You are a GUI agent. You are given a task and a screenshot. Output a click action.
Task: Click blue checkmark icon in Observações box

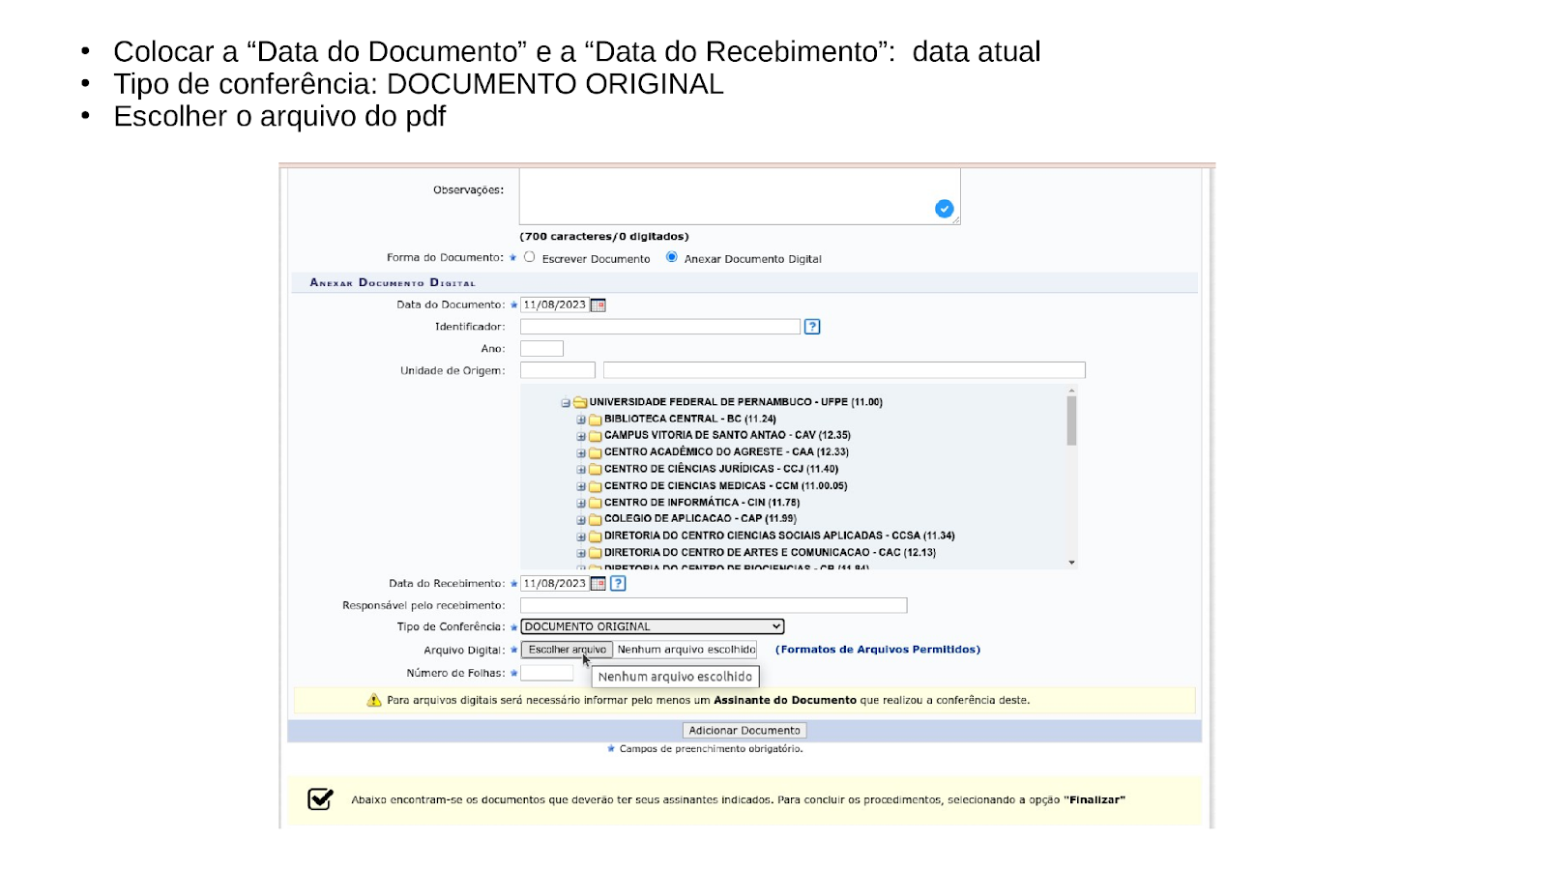click(x=945, y=209)
